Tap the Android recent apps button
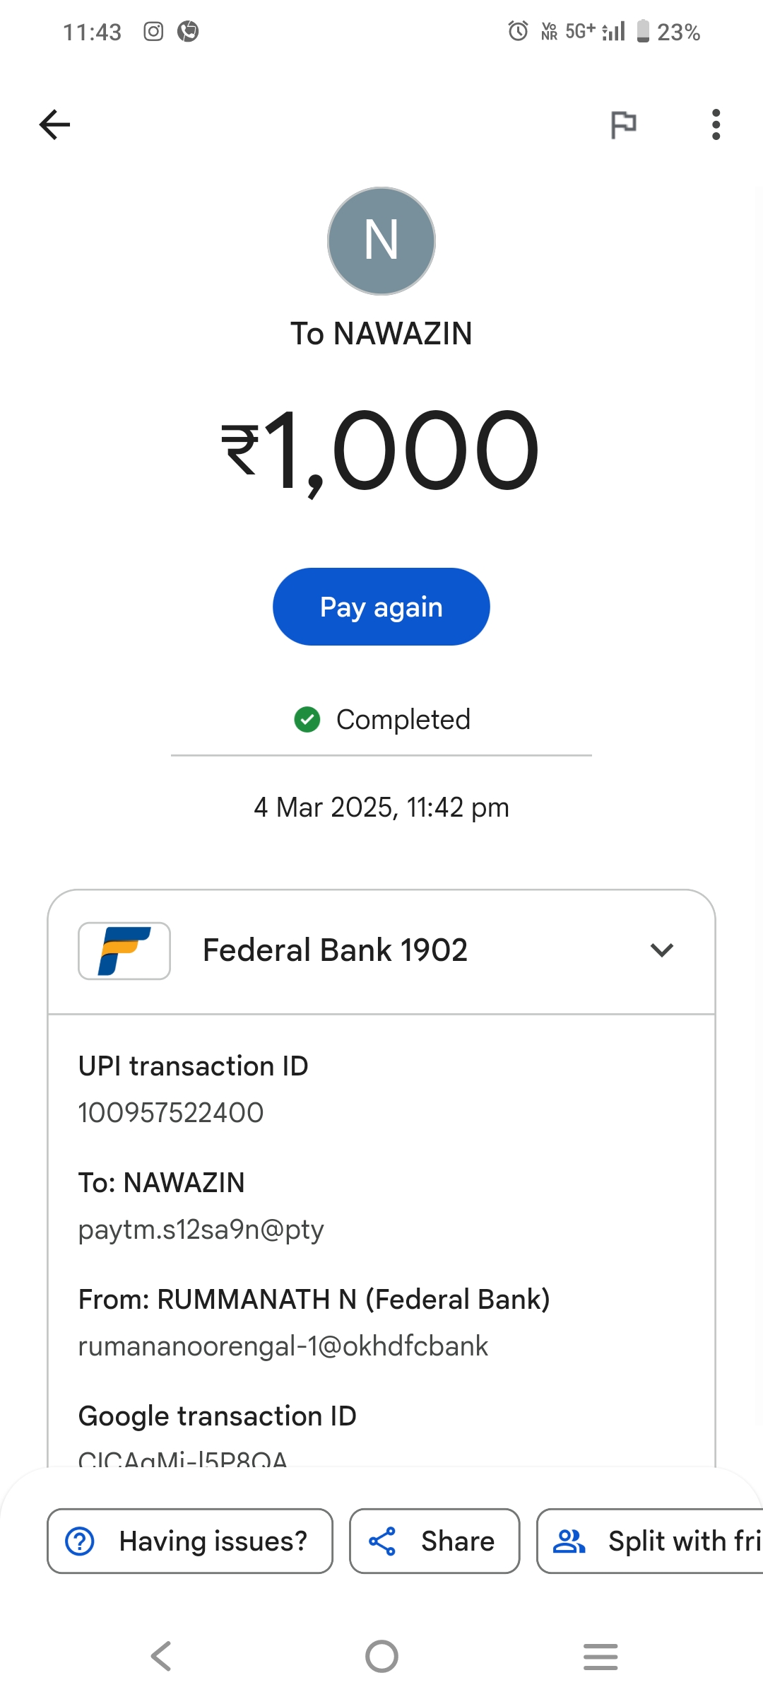The height and width of the screenshot is (1697, 763). [601, 1656]
